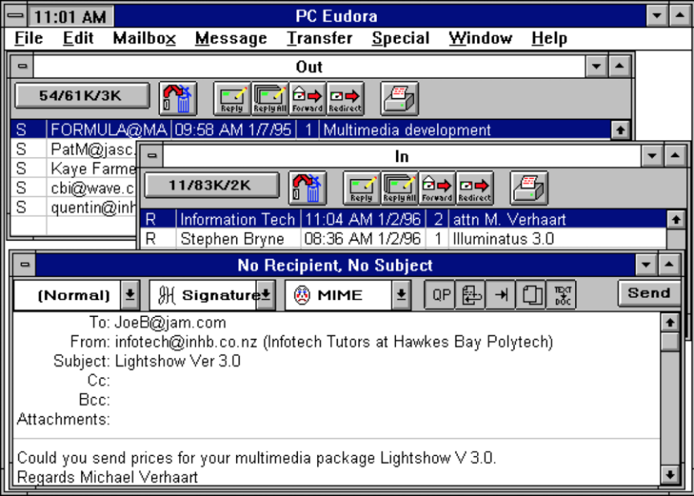Image resolution: width=694 pixels, height=496 pixels.
Task: Toggle the QP quoted-printable button
Action: coord(440,295)
